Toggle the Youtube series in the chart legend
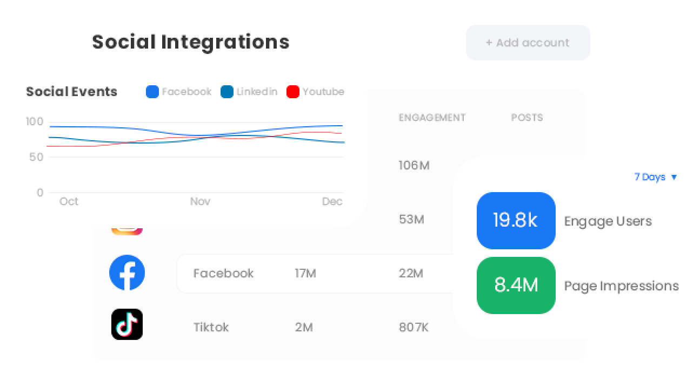The height and width of the screenshot is (388, 700). [x=315, y=92]
